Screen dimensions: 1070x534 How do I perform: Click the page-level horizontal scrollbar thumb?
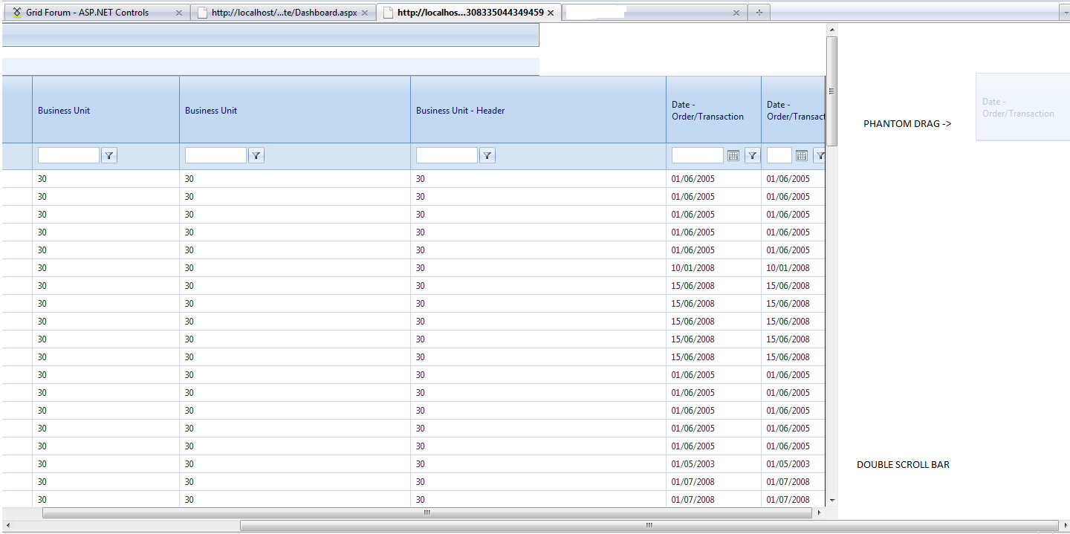648,525
